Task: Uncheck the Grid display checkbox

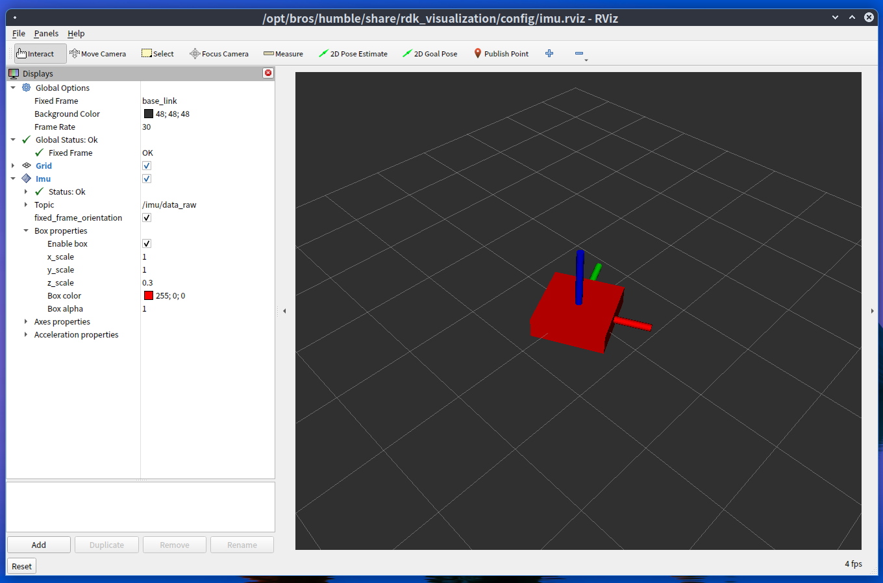Action: pos(147,166)
